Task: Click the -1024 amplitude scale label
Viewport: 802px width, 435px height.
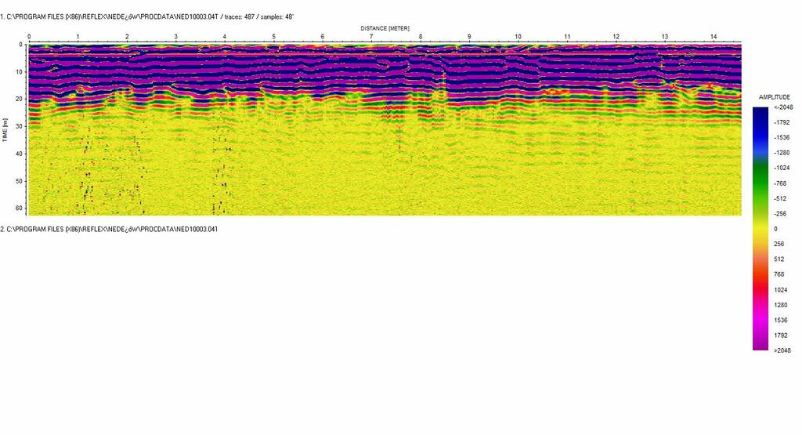Action: coord(781,168)
